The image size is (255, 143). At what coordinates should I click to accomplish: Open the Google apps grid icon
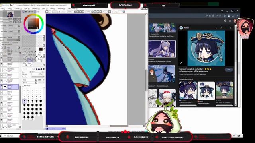click(230, 21)
